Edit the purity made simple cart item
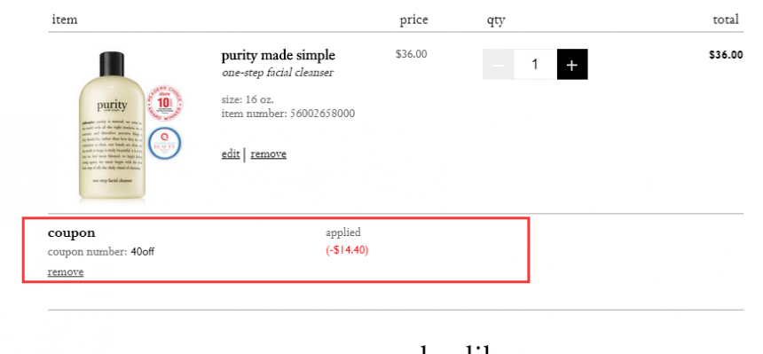 coord(231,153)
